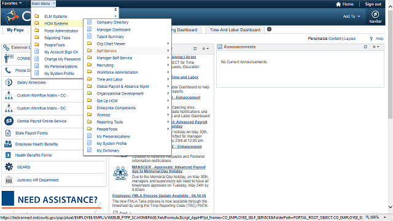Click the dashboard tabs settings gear icon
Viewport: 393px width, 221px height.
(269, 29)
